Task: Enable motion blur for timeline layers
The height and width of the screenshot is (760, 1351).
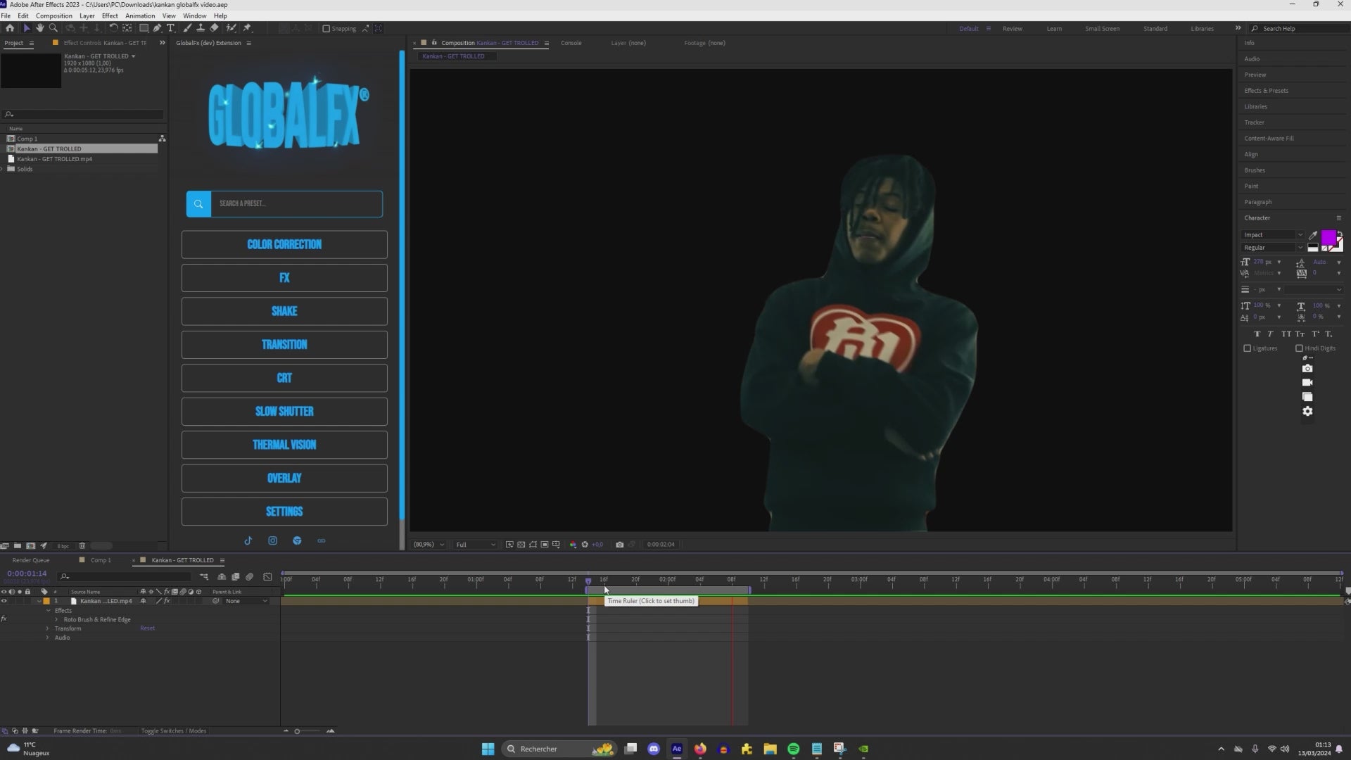Action: [x=249, y=577]
